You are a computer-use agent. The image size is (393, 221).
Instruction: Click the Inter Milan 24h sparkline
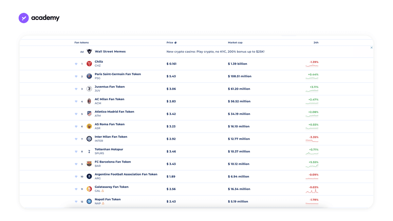pos(312,141)
